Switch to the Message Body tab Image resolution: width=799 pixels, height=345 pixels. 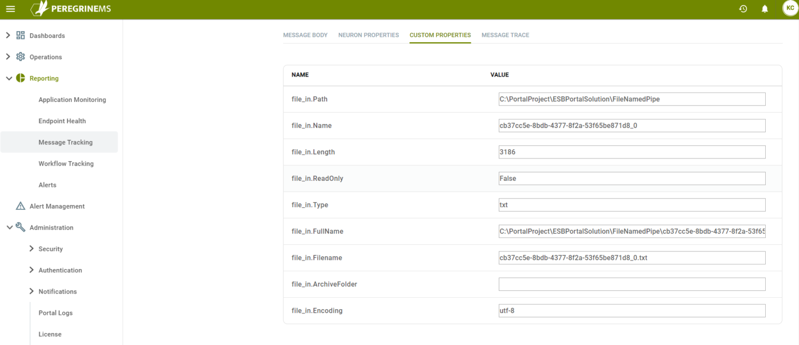click(305, 35)
